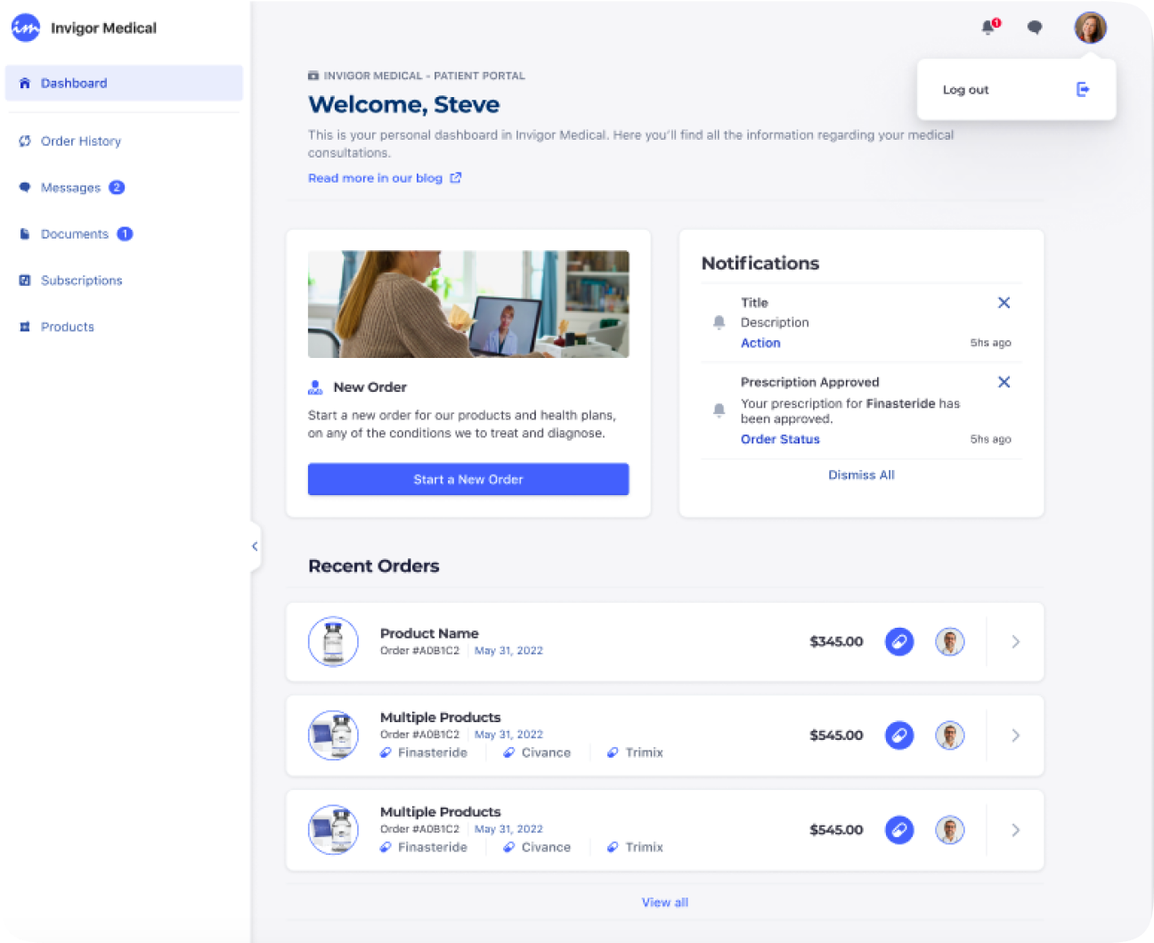The width and height of the screenshot is (1154, 943).
Task: Click the external link icon beside blog
Action: (456, 178)
